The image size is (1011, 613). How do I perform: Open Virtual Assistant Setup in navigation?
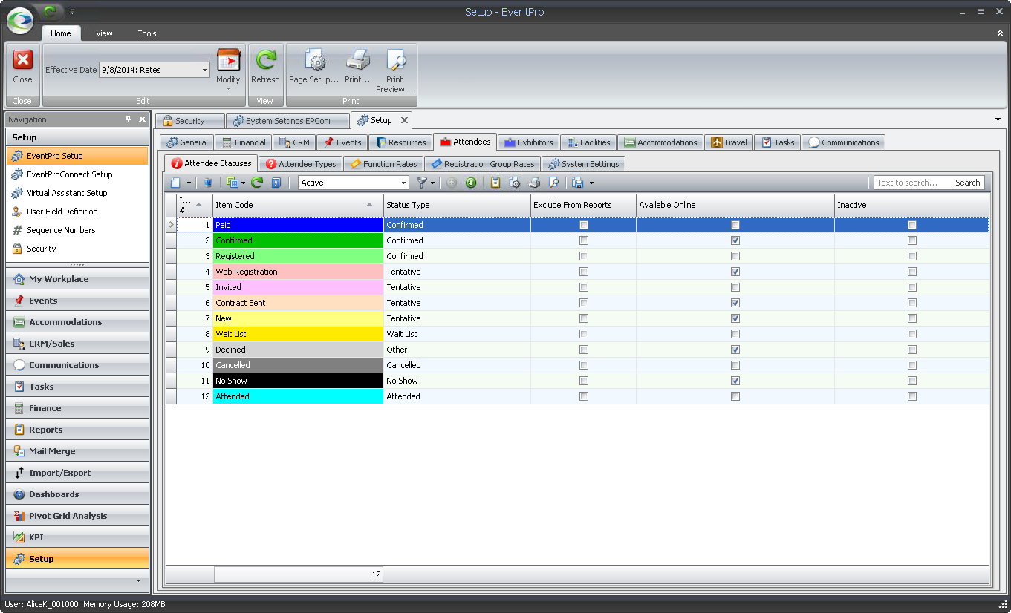pyautogui.click(x=77, y=193)
